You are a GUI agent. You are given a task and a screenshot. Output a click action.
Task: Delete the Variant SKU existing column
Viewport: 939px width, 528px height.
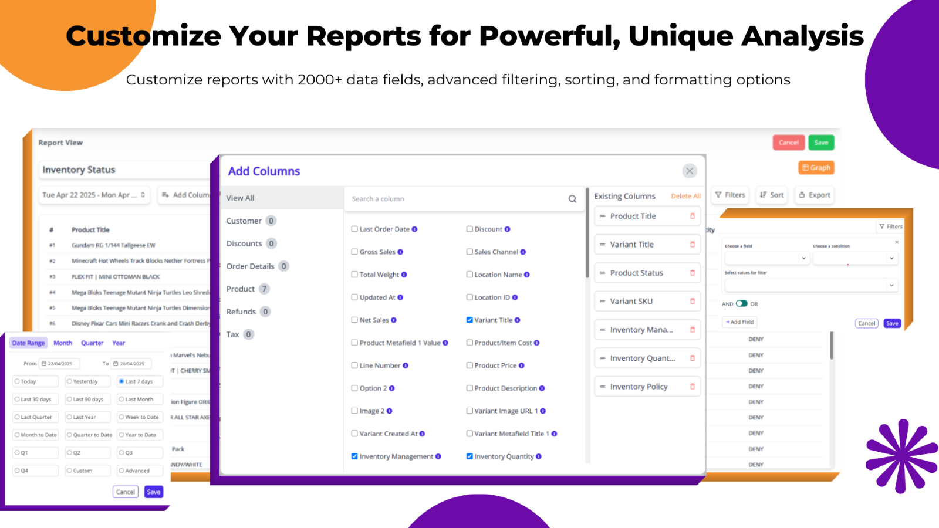[693, 301]
